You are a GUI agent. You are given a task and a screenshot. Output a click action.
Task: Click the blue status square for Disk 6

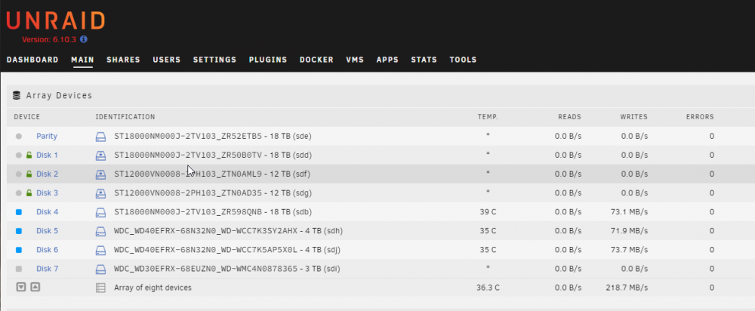[19, 250]
